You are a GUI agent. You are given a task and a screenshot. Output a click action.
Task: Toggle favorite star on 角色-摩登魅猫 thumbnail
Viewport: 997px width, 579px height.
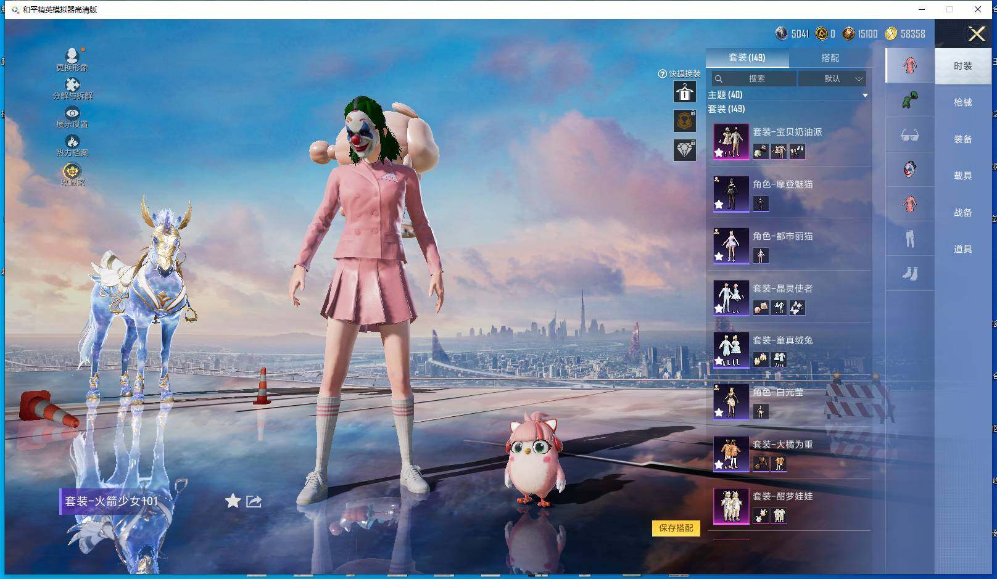pyautogui.click(x=719, y=205)
